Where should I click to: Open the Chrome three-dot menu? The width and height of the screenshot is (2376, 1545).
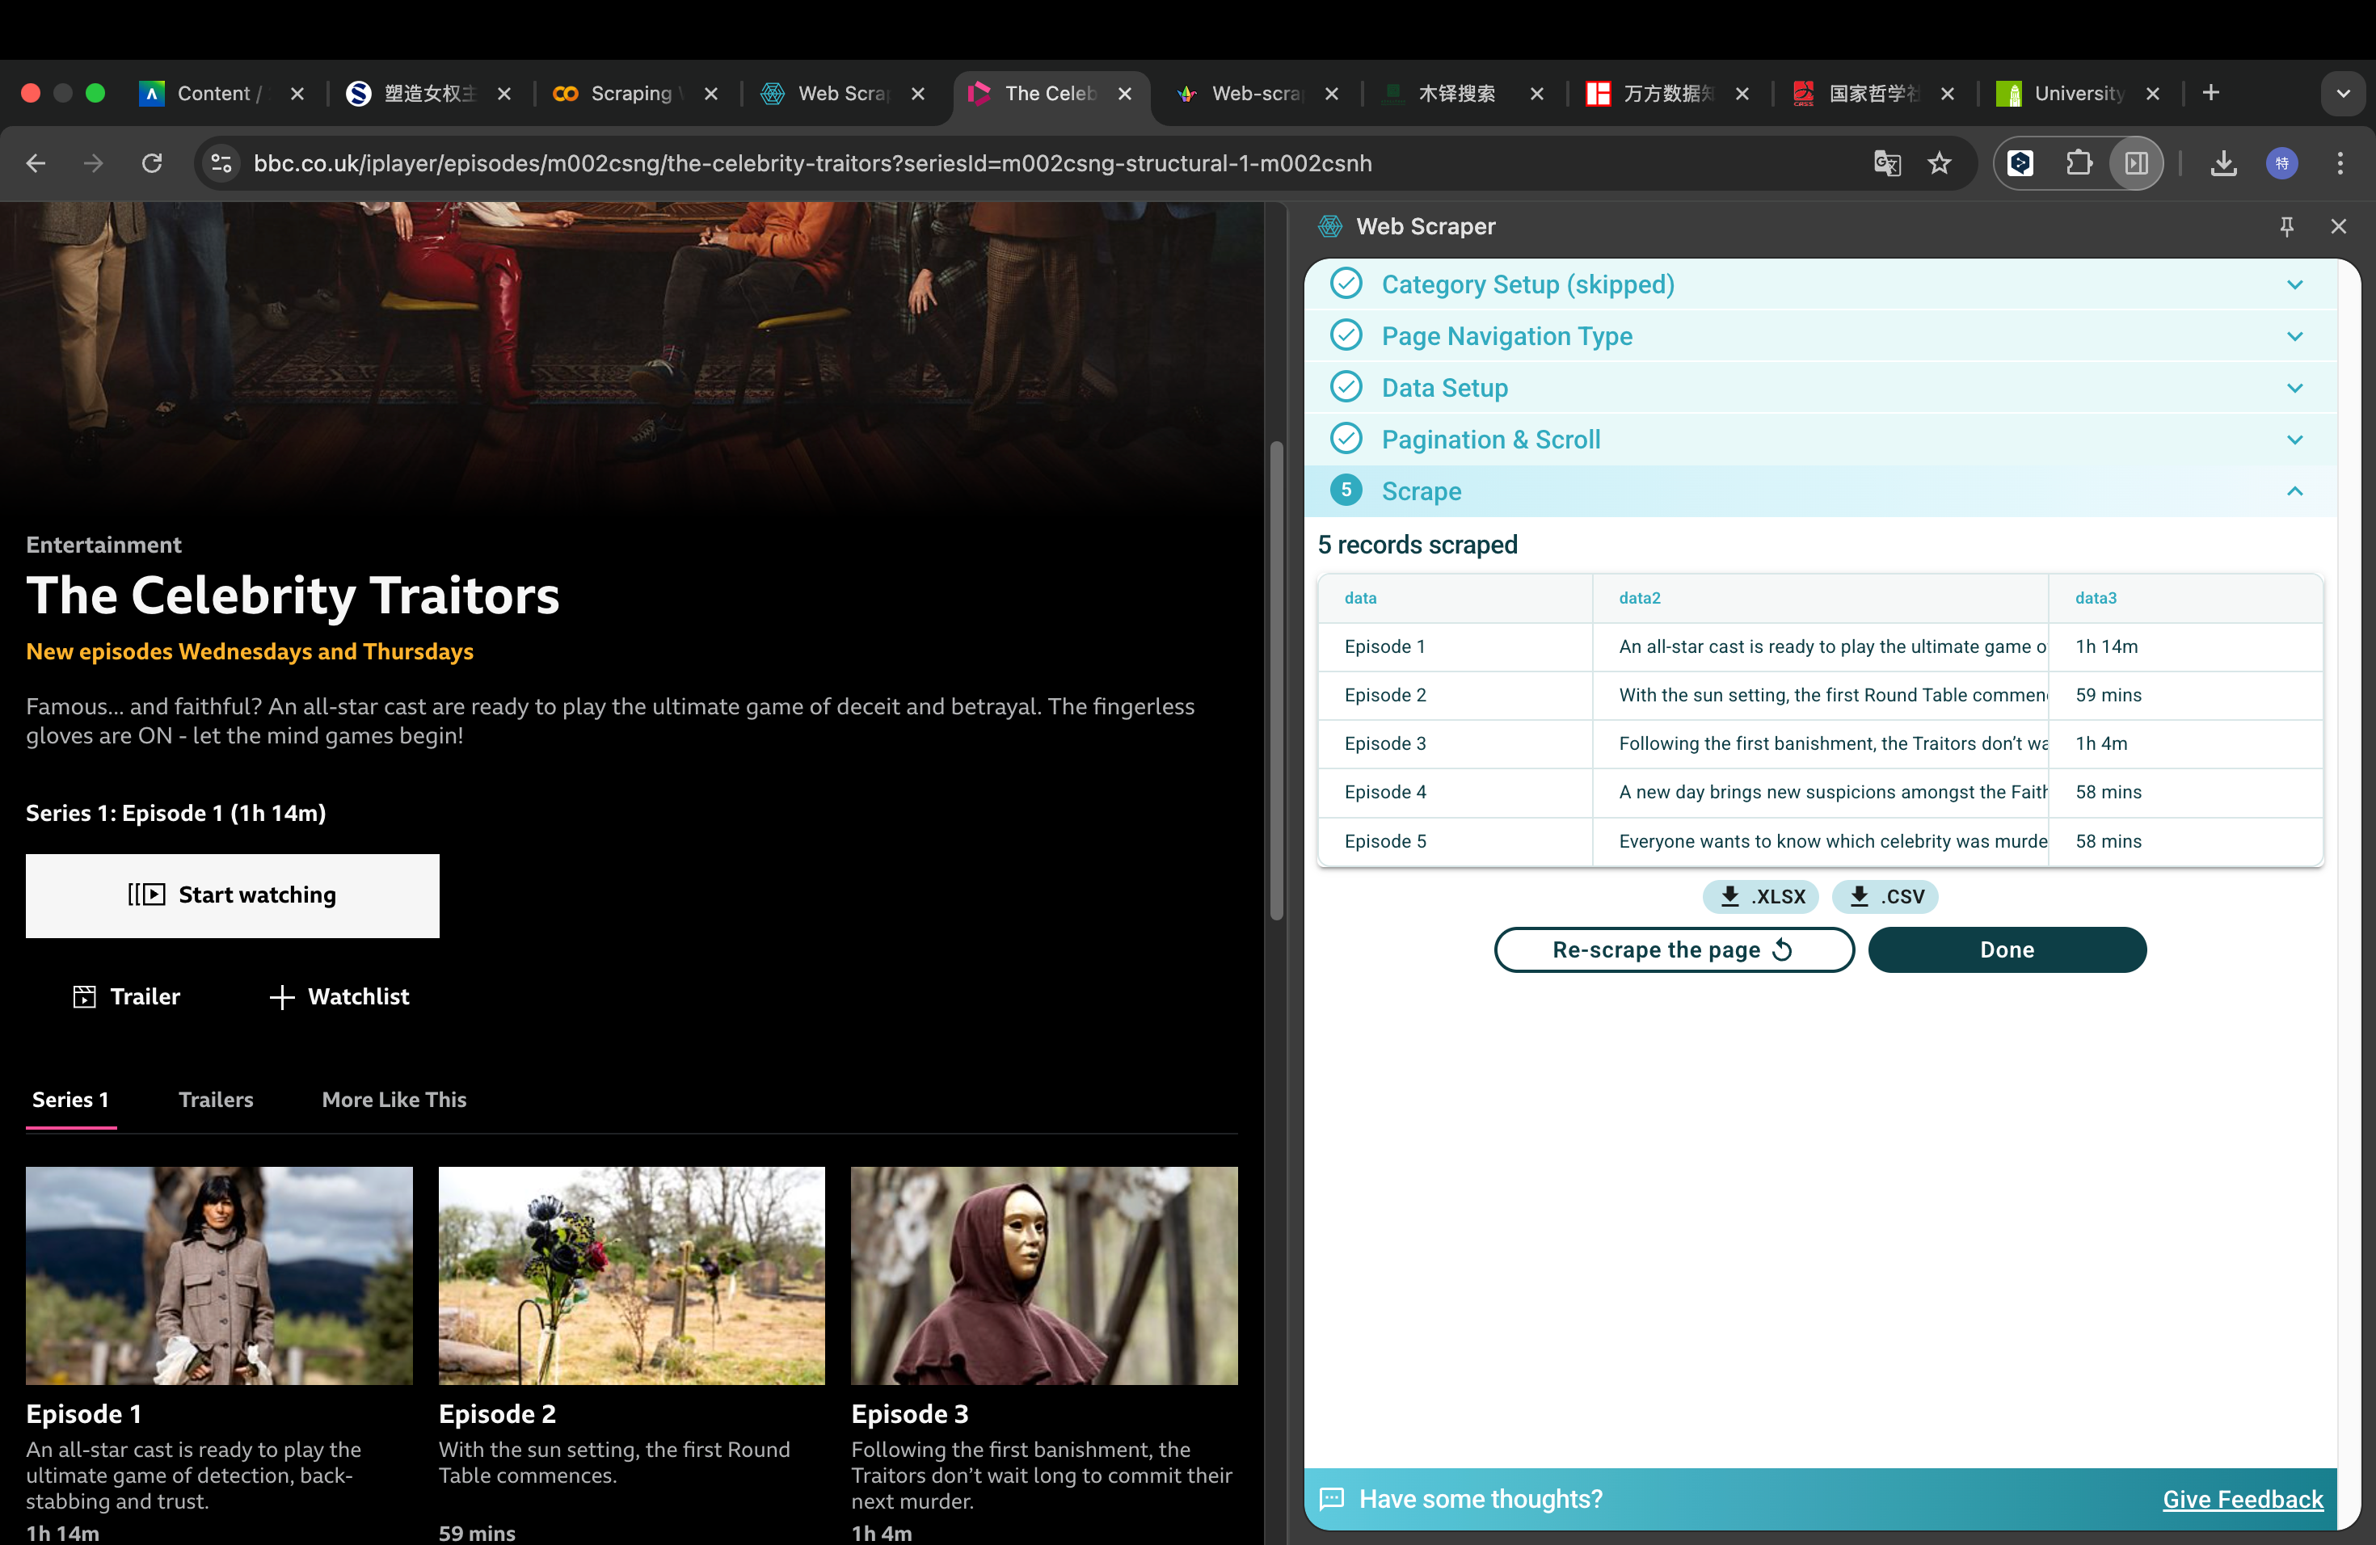point(2339,162)
